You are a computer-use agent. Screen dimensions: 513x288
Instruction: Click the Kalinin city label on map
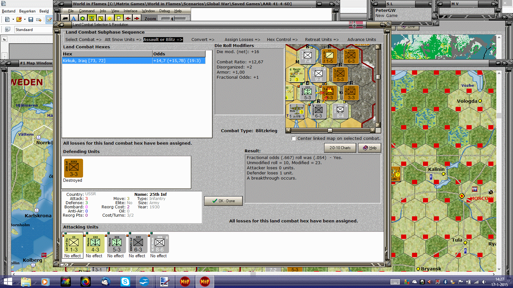pyautogui.click(x=436, y=169)
